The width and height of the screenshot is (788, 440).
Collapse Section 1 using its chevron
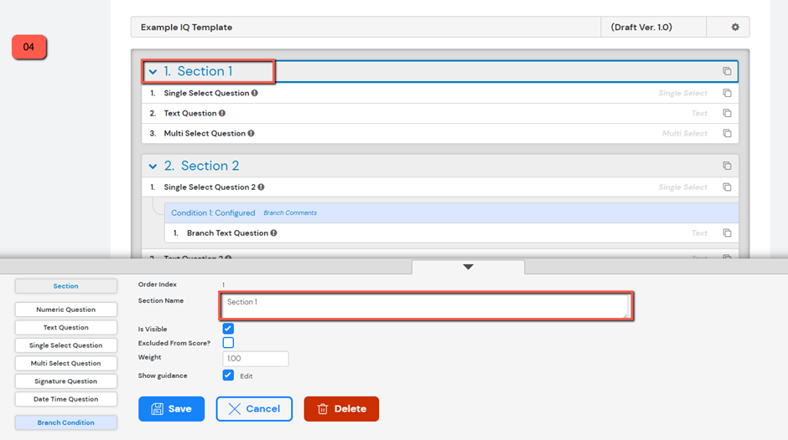[x=153, y=72]
